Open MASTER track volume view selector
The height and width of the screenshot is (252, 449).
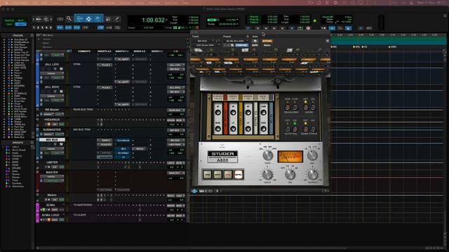click(x=51, y=176)
